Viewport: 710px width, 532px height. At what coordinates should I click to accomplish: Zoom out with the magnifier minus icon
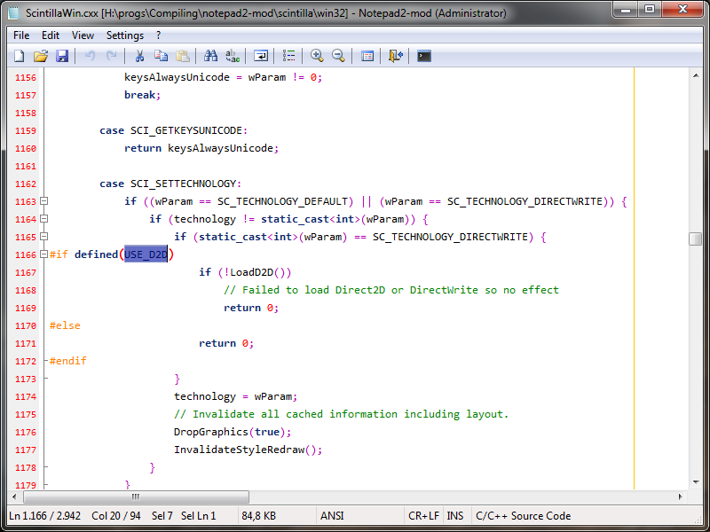pyautogui.click(x=338, y=56)
